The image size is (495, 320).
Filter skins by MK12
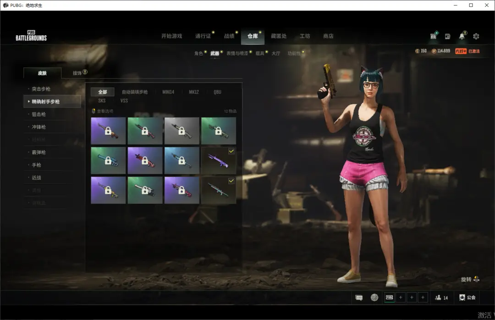(x=194, y=92)
